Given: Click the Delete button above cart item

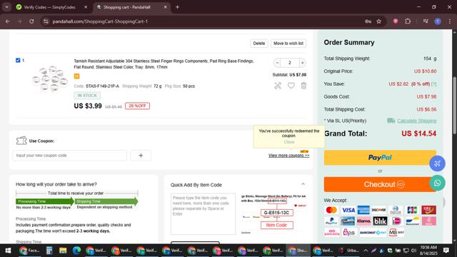Looking at the screenshot, I should 258,44.
